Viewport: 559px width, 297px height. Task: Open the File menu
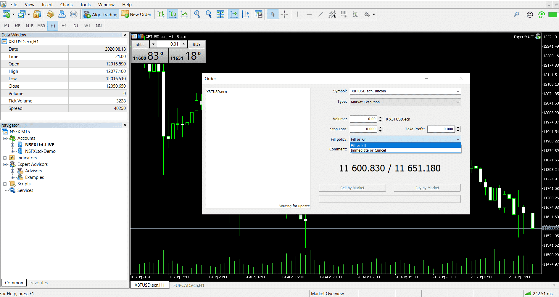[x=14, y=4]
